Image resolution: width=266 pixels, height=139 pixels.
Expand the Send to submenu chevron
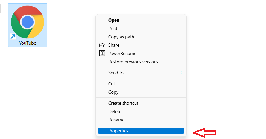(x=181, y=73)
